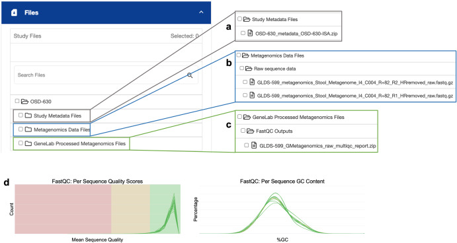Check the Study Metadata Files checkbox in left panel
Viewport: 457px width, 243px height.
21,116
